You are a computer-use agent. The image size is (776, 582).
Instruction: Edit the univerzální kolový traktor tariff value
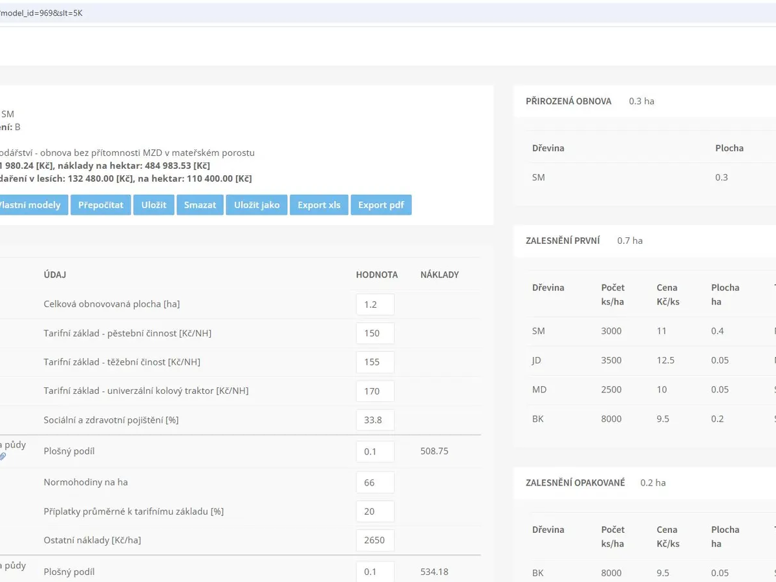click(x=375, y=391)
